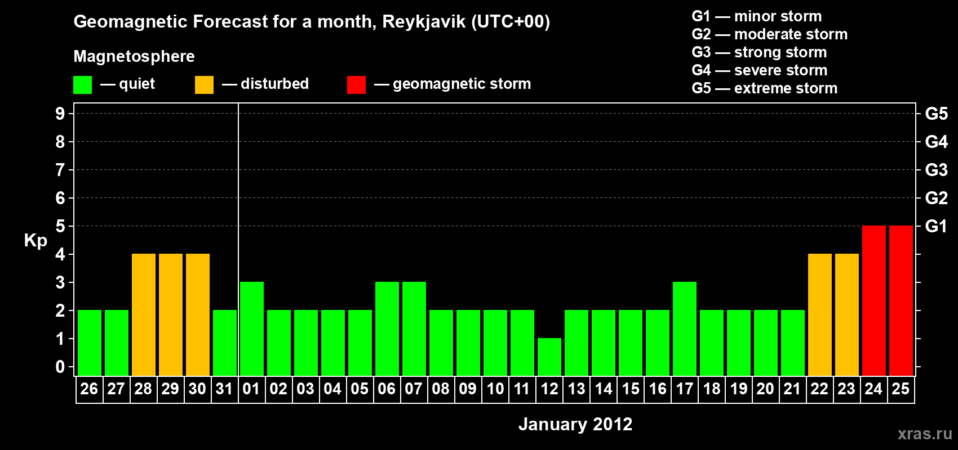This screenshot has height=450, width=958.
Task: Click the 'G1 — minor storm' legend line
Action: click(757, 16)
